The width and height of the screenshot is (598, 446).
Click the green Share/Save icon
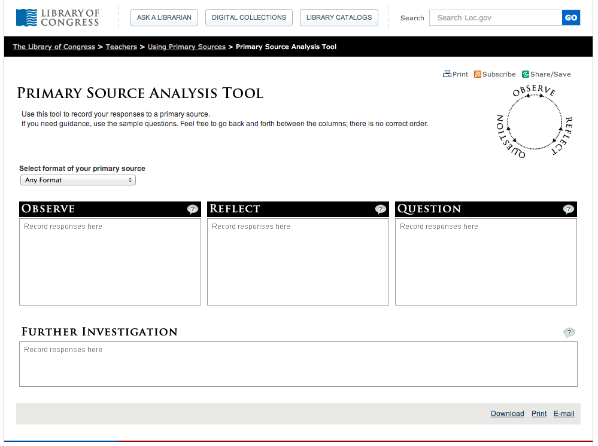pyautogui.click(x=525, y=74)
